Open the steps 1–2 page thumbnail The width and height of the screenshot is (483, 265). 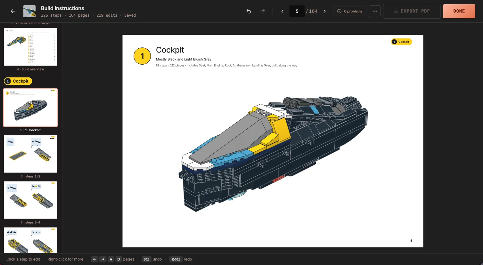(30, 154)
